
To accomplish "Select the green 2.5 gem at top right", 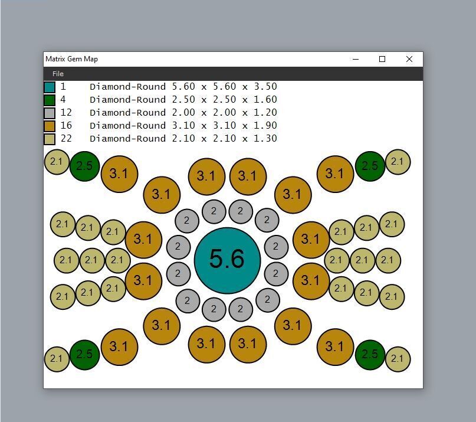I will (370, 166).
